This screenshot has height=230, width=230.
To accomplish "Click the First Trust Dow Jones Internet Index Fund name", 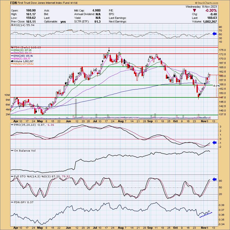I will 43,3.
